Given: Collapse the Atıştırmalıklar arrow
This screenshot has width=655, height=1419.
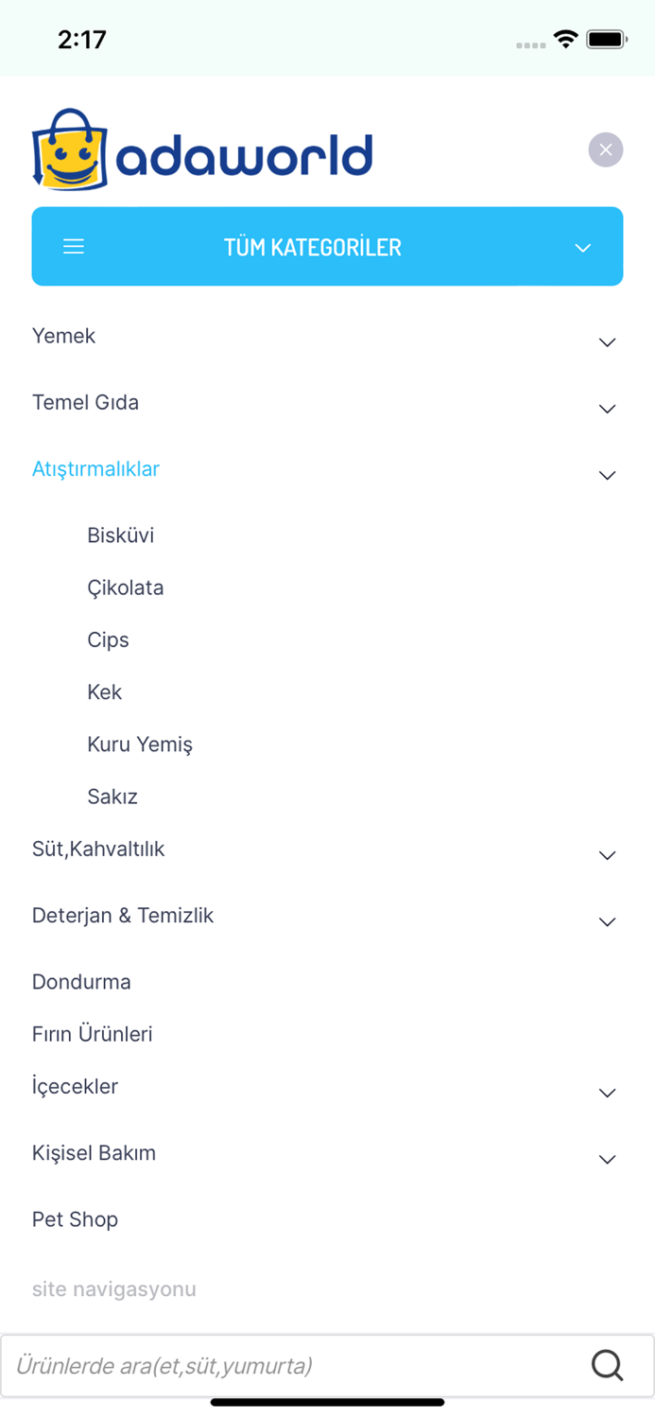Looking at the screenshot, I should (608, 475).
